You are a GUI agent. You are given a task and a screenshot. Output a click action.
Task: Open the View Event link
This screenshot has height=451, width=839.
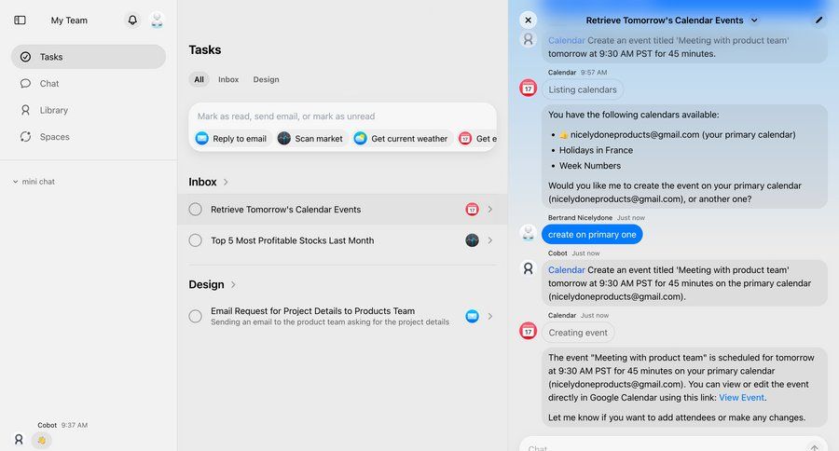tap(741, 398)
